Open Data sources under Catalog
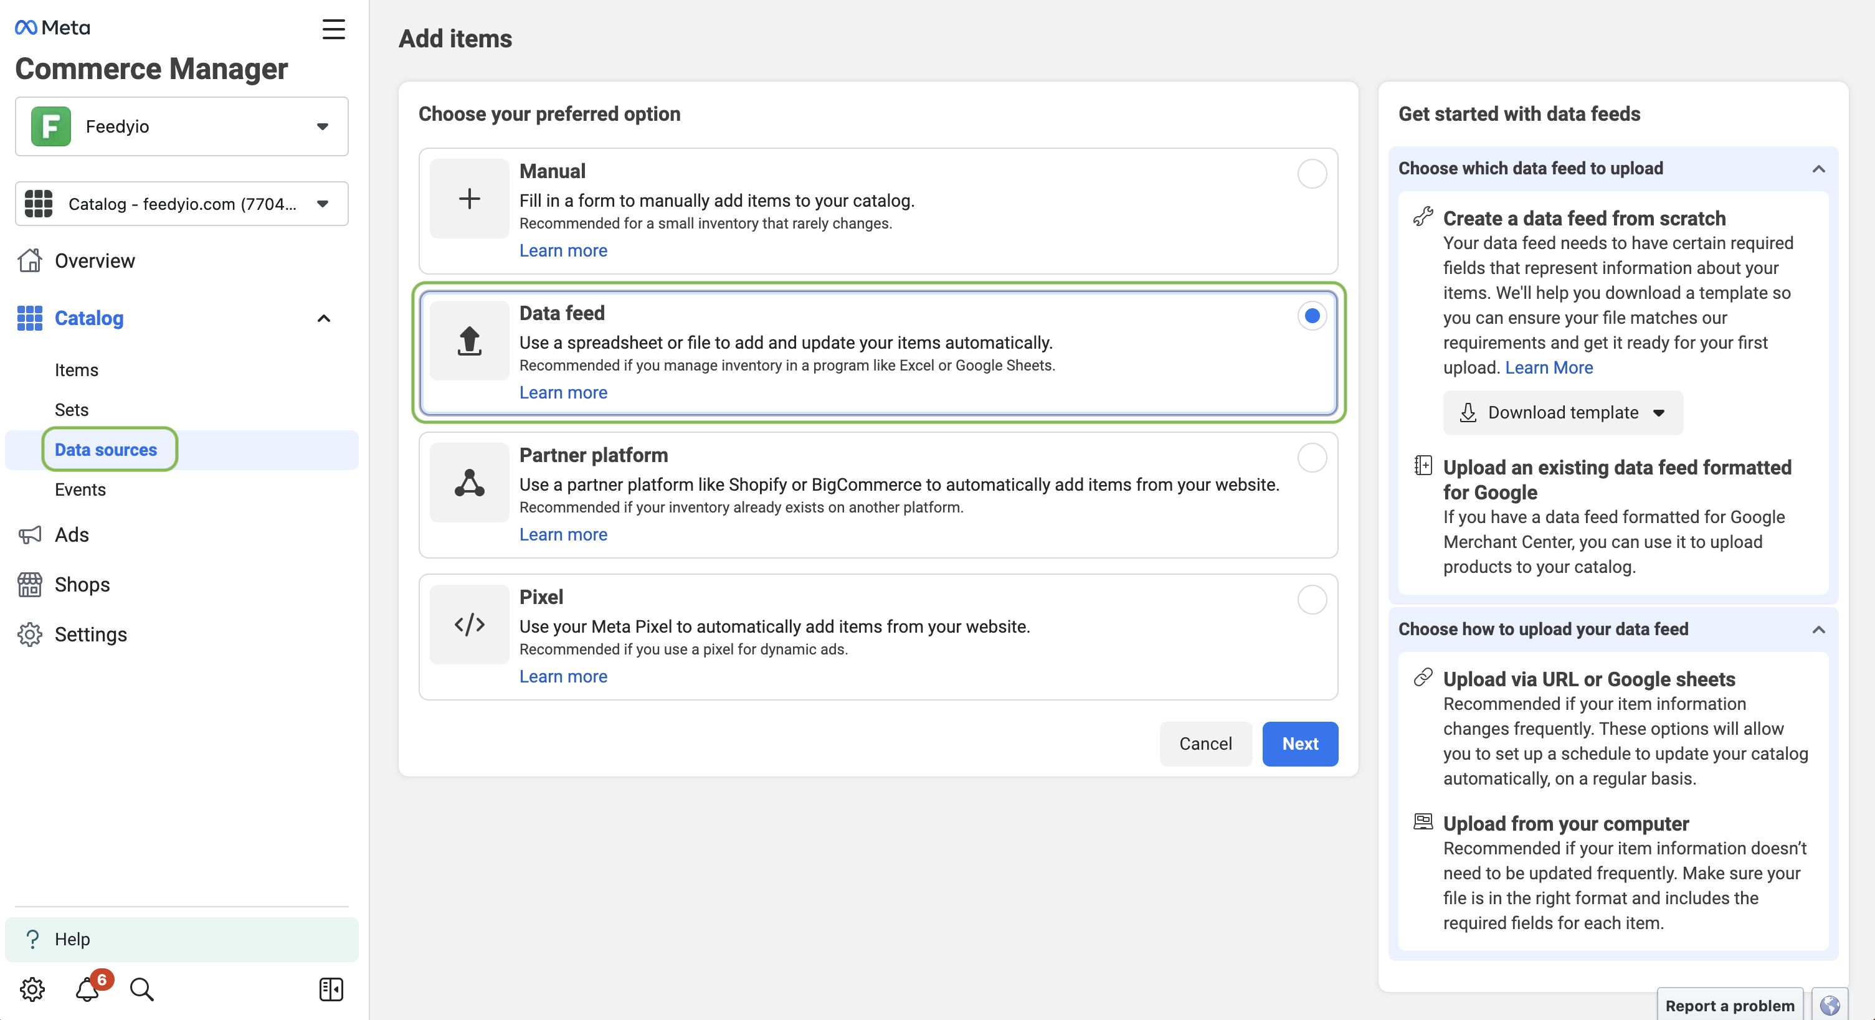Viewport: 1875px width, 1020px height. pyautogui.click(x=105, y=450)
